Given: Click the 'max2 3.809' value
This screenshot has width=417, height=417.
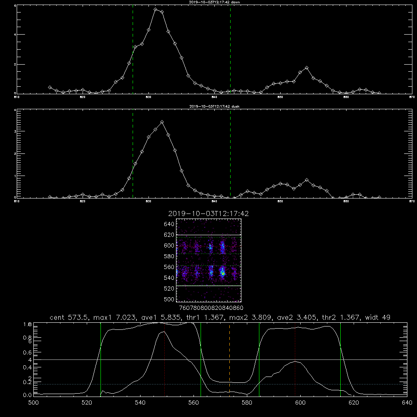Looking at the screenshot, I should click(250, 317).
